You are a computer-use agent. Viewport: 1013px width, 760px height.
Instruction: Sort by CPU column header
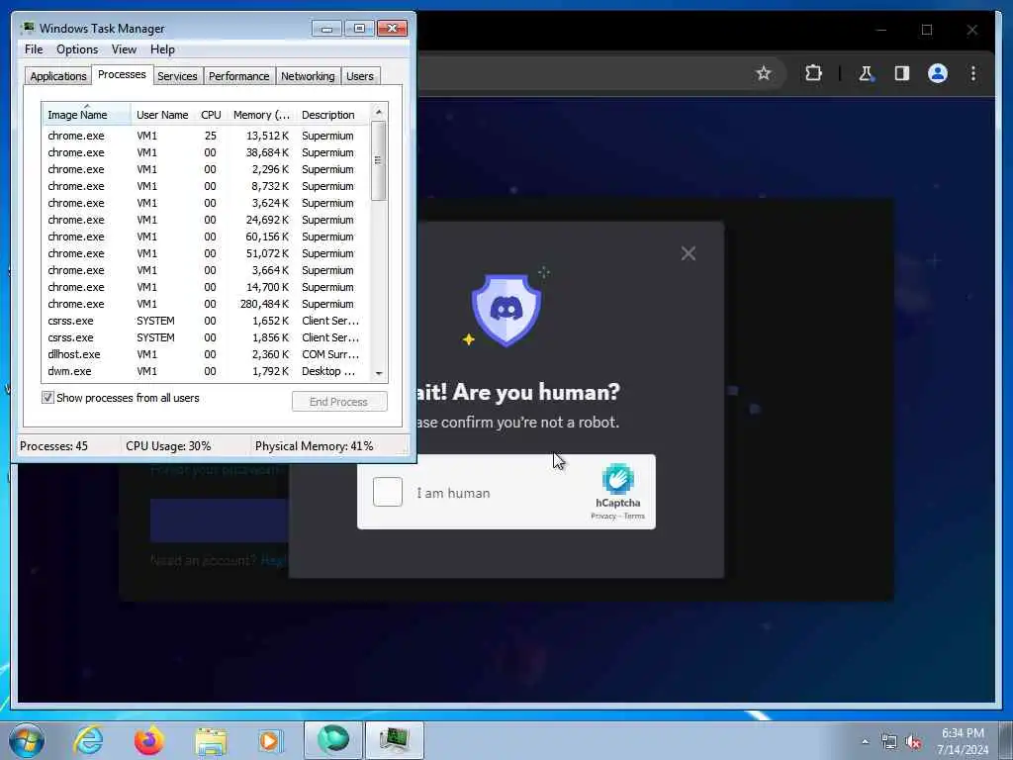pos(211,115)
